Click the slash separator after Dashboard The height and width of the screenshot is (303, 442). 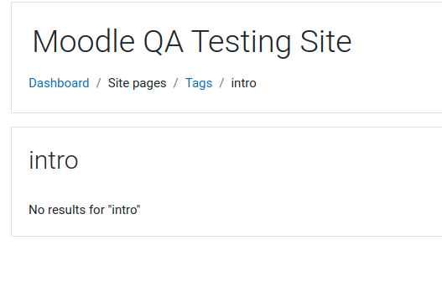pyautogui.click(x=98, y=83)
